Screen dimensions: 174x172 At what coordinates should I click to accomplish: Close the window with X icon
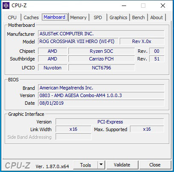(x=163, y=6)
